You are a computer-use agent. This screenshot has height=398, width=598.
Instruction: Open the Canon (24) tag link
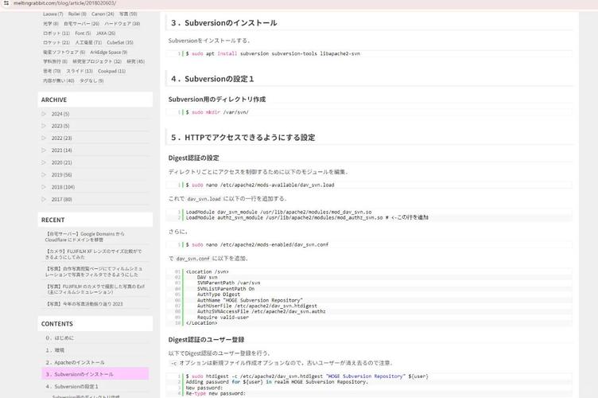coord(103,14)
